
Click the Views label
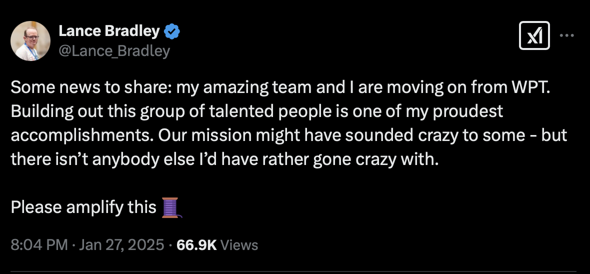point(239,245)
